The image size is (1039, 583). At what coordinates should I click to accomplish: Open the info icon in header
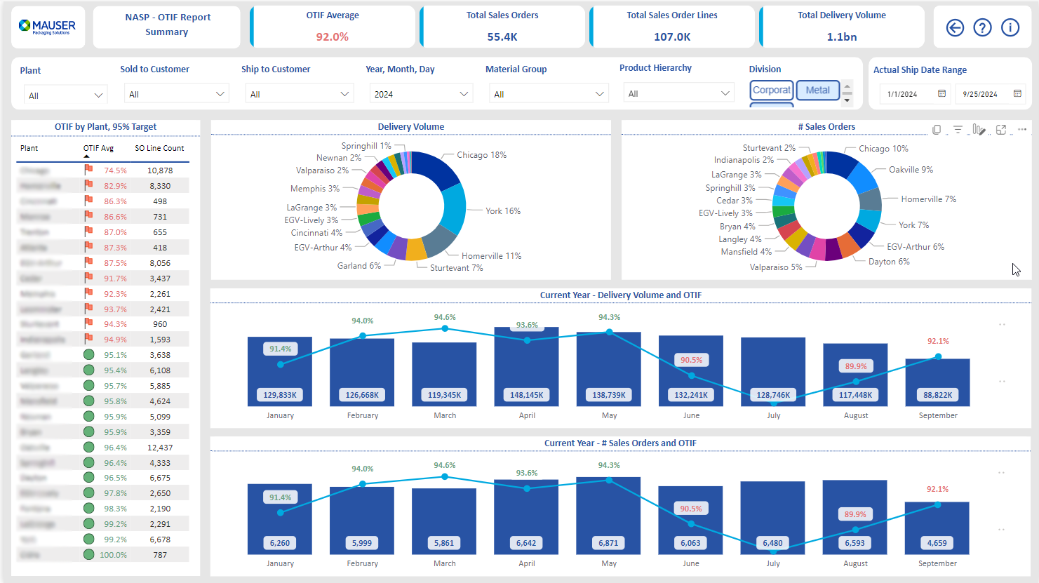1010,27
